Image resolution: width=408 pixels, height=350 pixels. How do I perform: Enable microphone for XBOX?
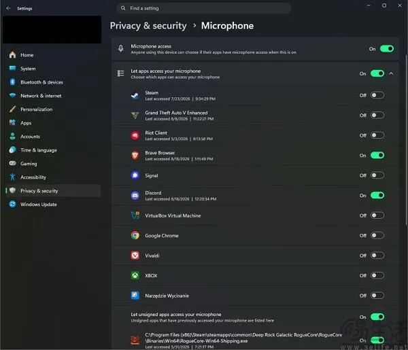tap(377, 275)
